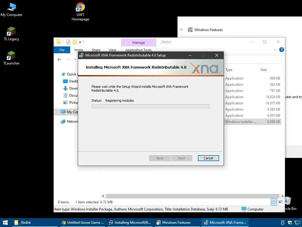This screenshot has width=302, height=227.
Task: Click the circular tray icon beside the shield
Action: click(x=283, y=223)
